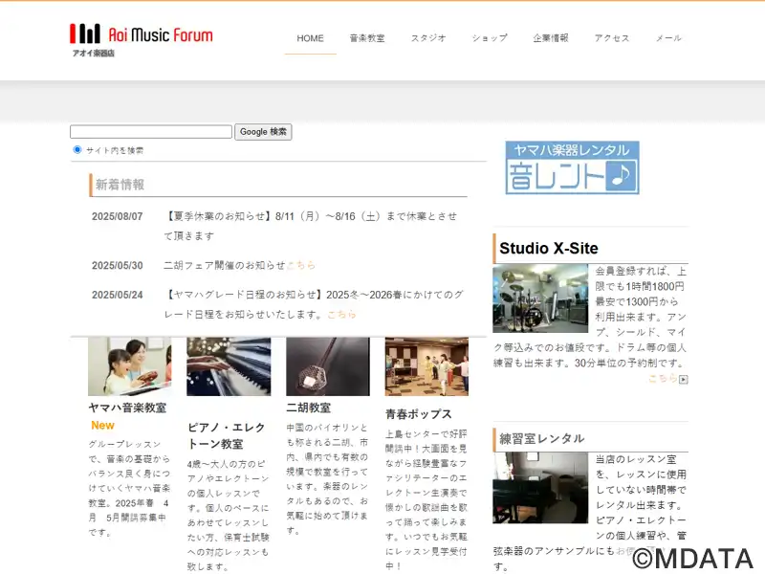Viewport: 765px width, 574px height.
Task: Click the piano keyboard thumbnail image
Action: (x=229, y=366)
